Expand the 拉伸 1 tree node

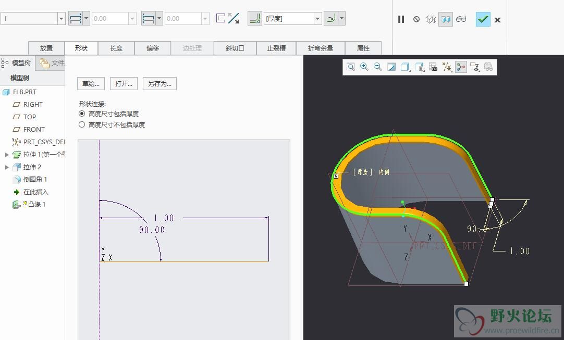coord(6,155)
